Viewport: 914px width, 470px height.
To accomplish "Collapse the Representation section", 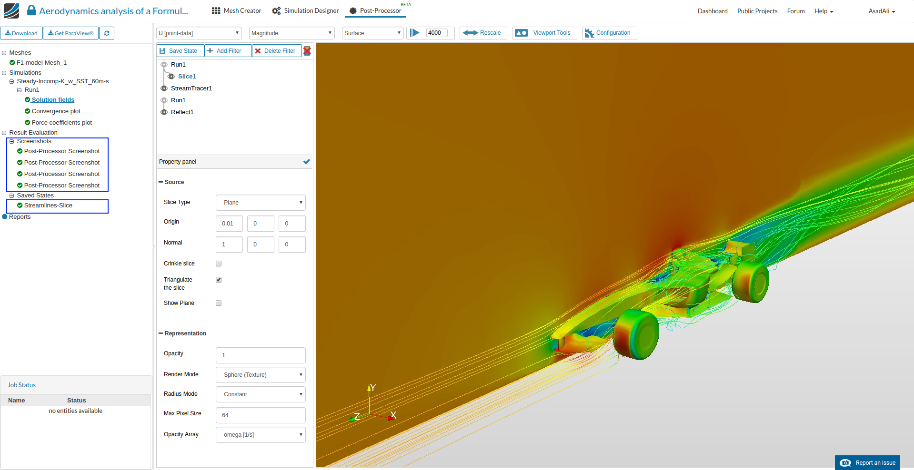I will 161,333.
